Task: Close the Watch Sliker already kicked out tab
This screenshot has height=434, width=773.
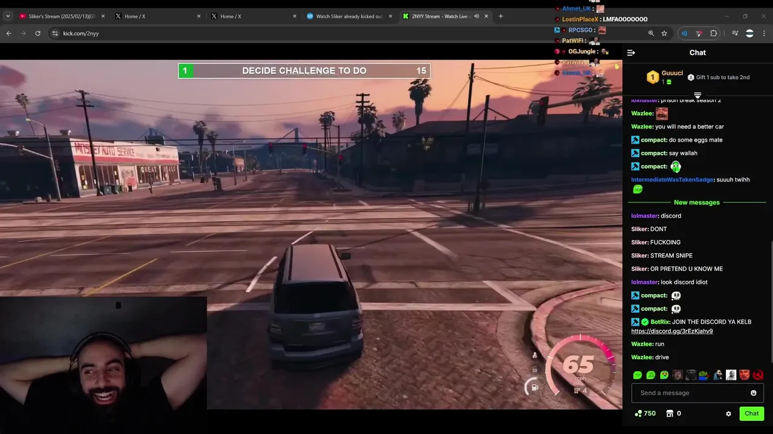Action: [390, 16]
